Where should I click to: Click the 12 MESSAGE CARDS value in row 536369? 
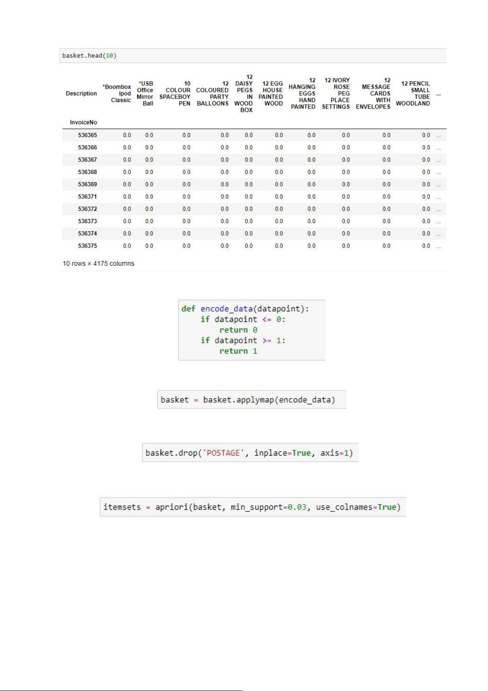click(x=386, y=184)
